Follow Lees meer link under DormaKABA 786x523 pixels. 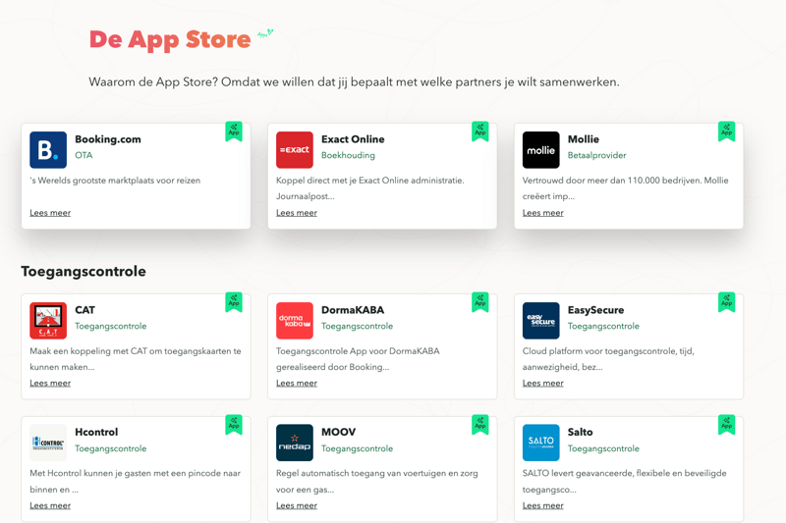(297, 383)
